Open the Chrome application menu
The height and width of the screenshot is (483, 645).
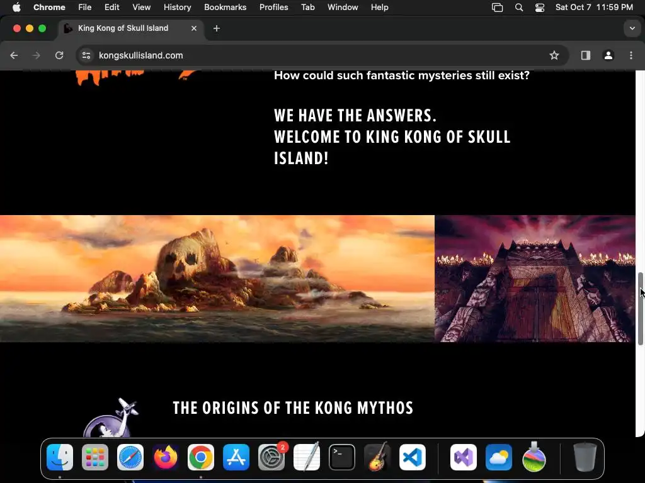(x=49, y=8)
